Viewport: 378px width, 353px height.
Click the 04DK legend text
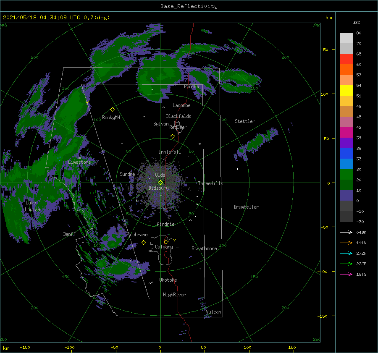click(361, 232)
